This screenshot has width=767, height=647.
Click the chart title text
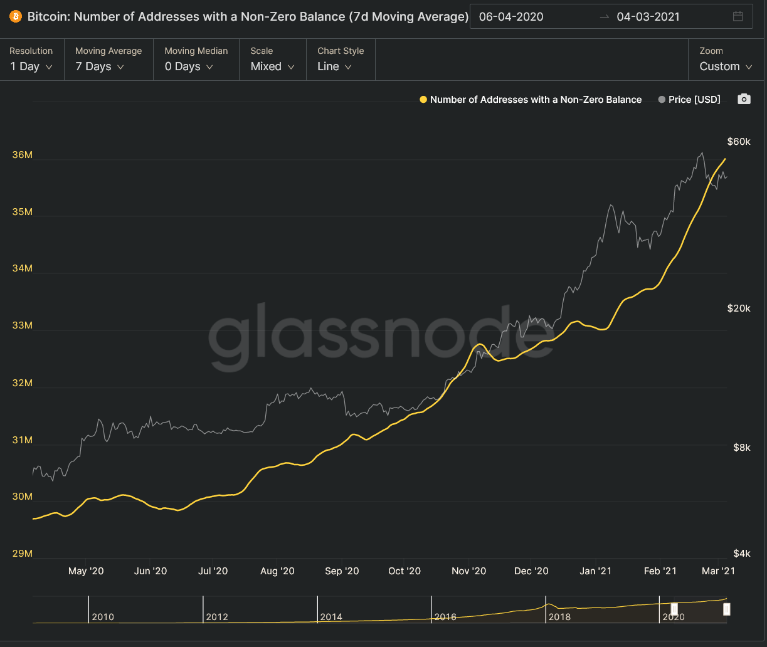tap(248, 17)
